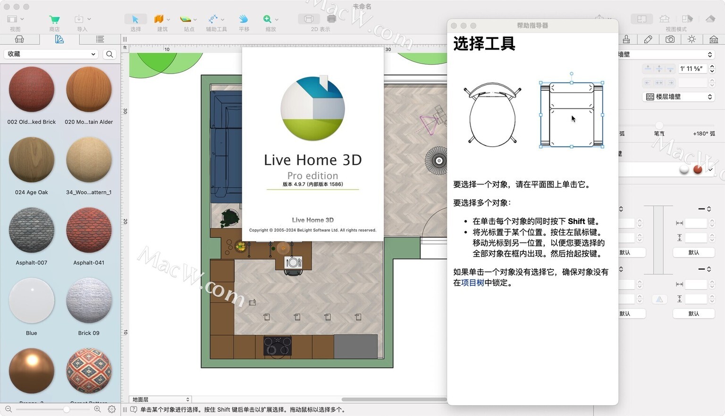Select the Asphalt-007 material

[32, 230]
